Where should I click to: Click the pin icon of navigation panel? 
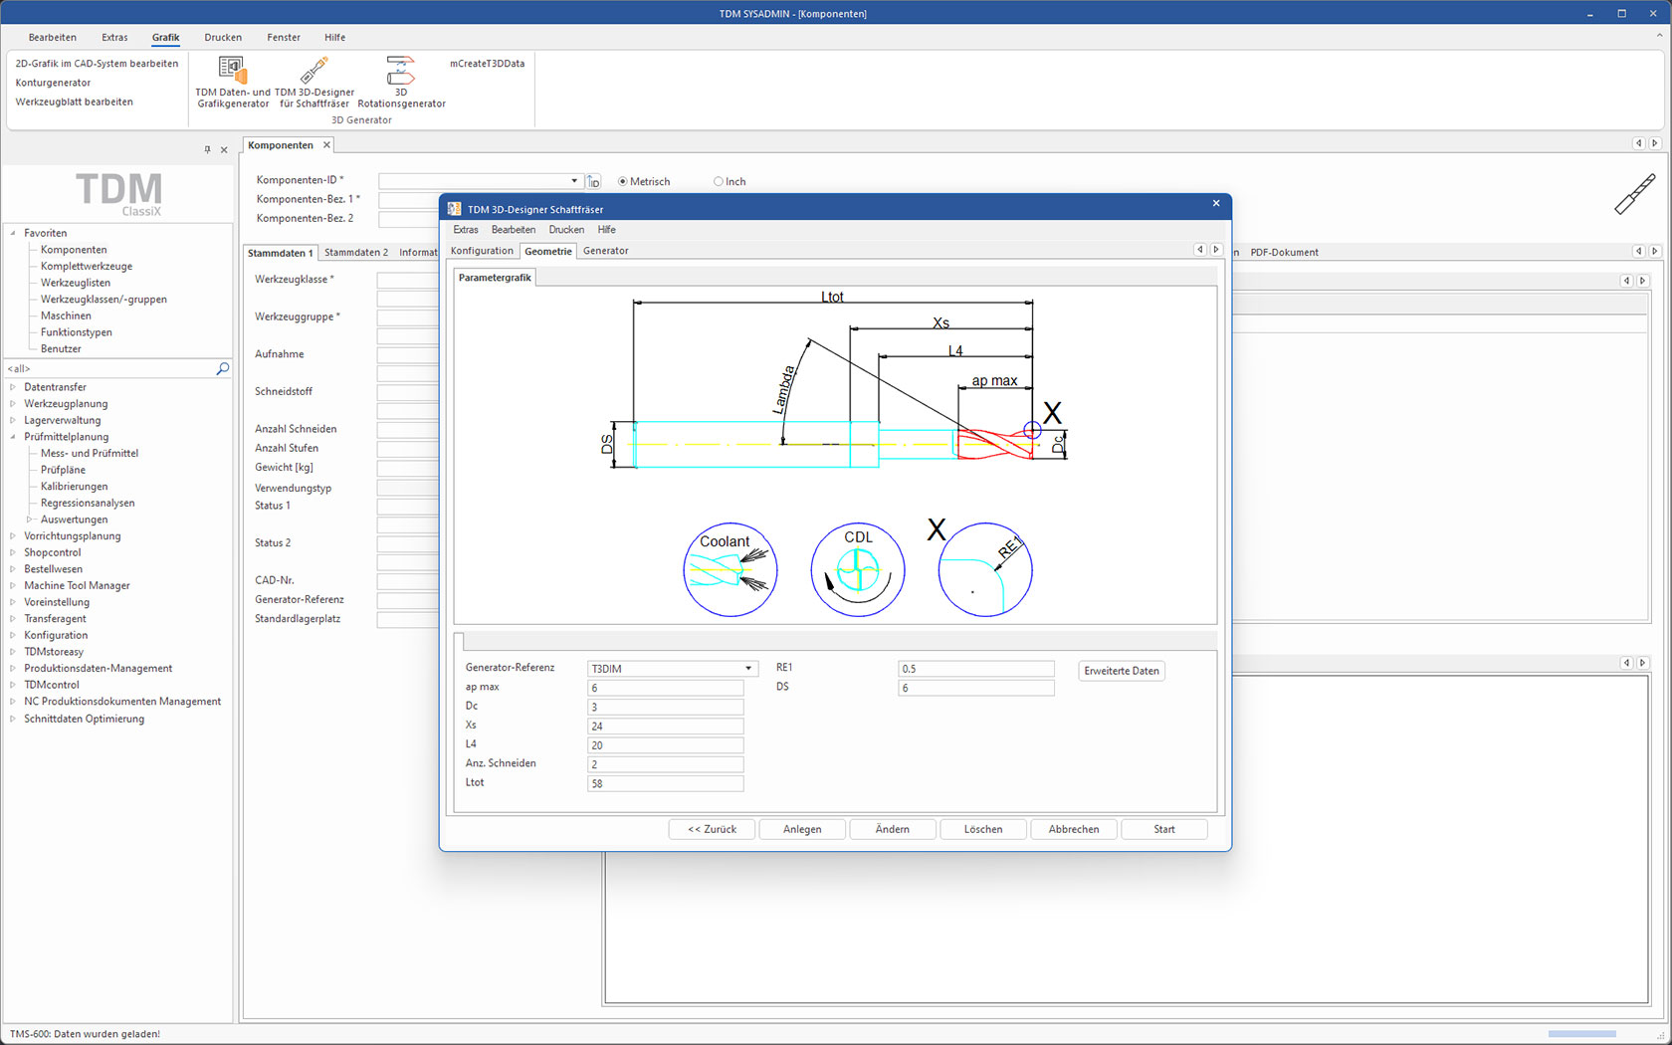[x=207, y=149]
